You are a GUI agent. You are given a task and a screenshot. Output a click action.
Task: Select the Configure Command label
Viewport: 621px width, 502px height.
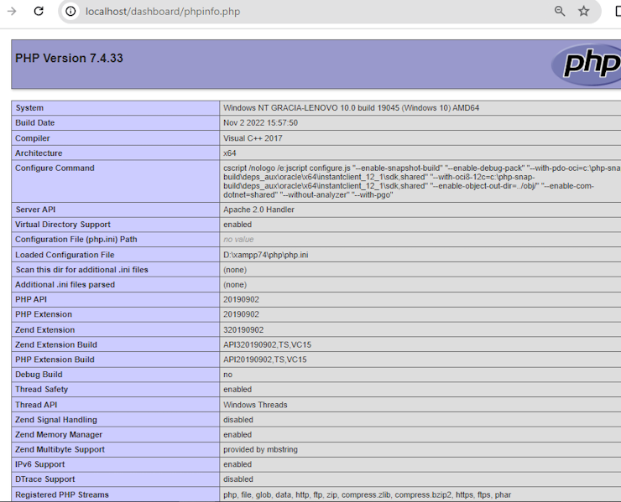click(55, 168)
